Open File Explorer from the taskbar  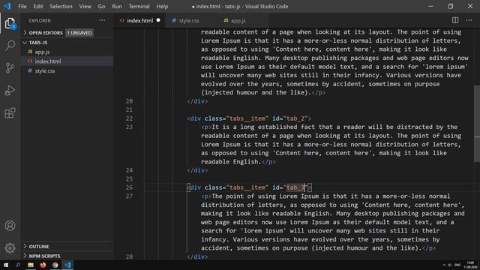(31, 265)
